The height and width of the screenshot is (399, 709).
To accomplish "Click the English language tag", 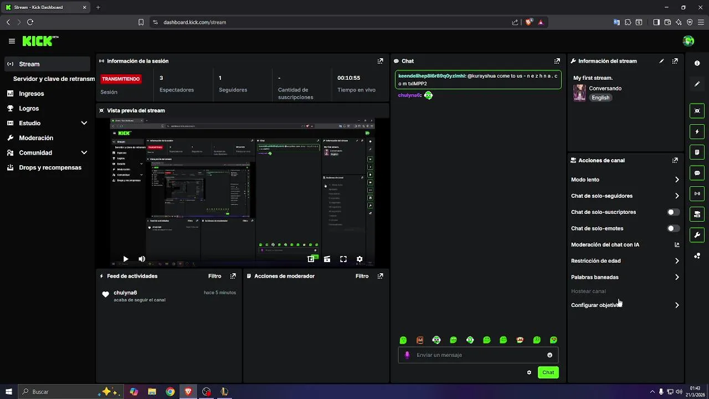I will pyautogui.click(x=600, y=98).
